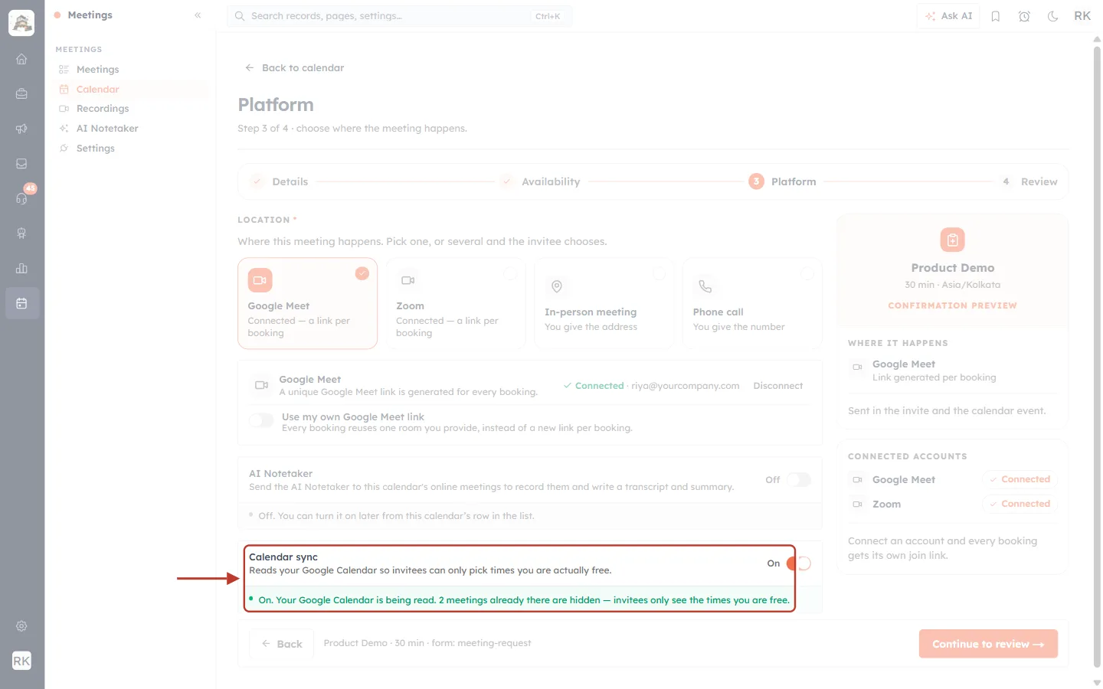Open the inbox icon in the left rail
The height and width of the screenshot is (689, 1103).
(21, 164)
